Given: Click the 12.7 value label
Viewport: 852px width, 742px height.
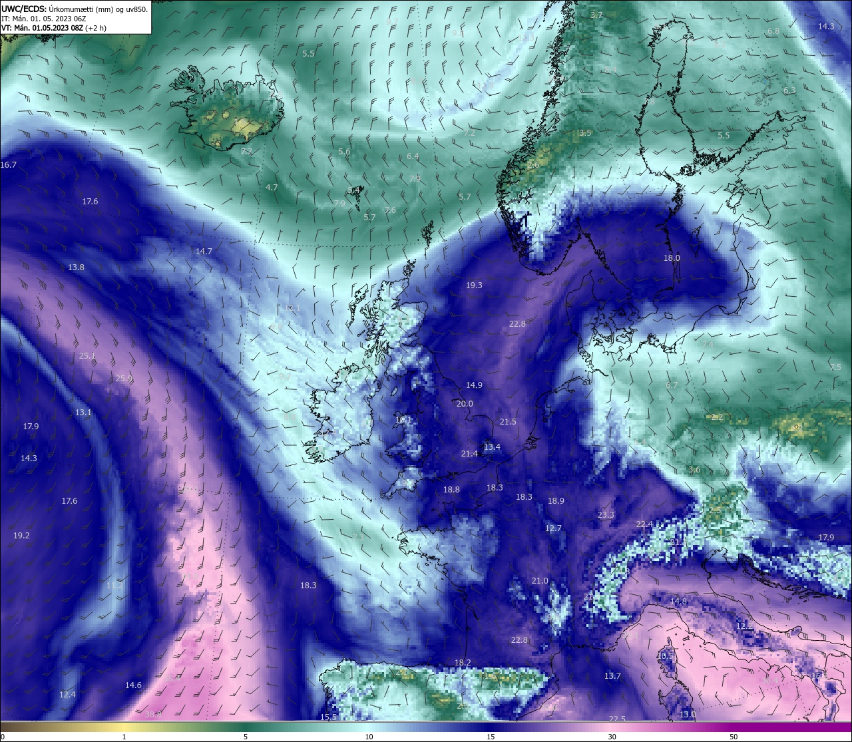Looking at the screenshot, I should (553, 528).
